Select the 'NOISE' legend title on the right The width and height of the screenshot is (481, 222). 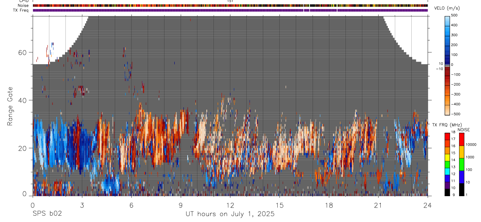[463, 130]
